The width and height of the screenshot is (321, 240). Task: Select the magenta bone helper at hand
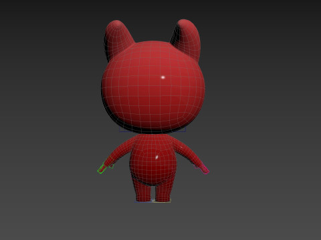tap(205, 170)
